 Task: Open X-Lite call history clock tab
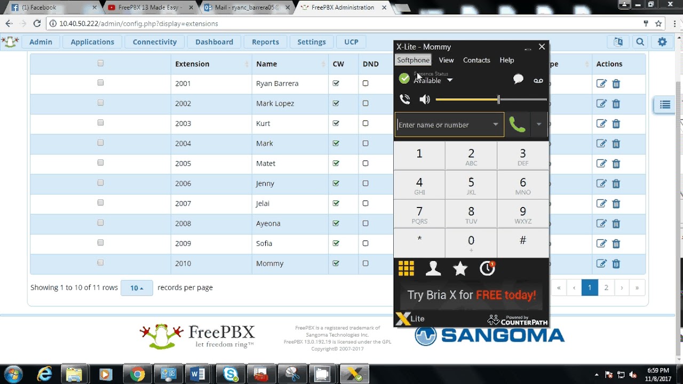(487, 268)
